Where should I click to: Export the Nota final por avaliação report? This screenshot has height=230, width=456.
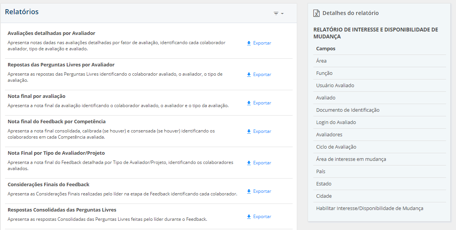262,103
